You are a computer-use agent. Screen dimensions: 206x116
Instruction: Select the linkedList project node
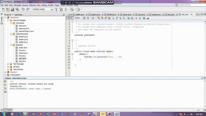(14, 72)
